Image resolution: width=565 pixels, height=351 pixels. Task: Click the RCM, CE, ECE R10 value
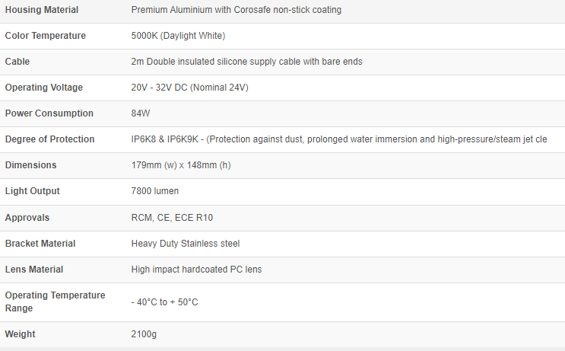[x=172, y=218]
